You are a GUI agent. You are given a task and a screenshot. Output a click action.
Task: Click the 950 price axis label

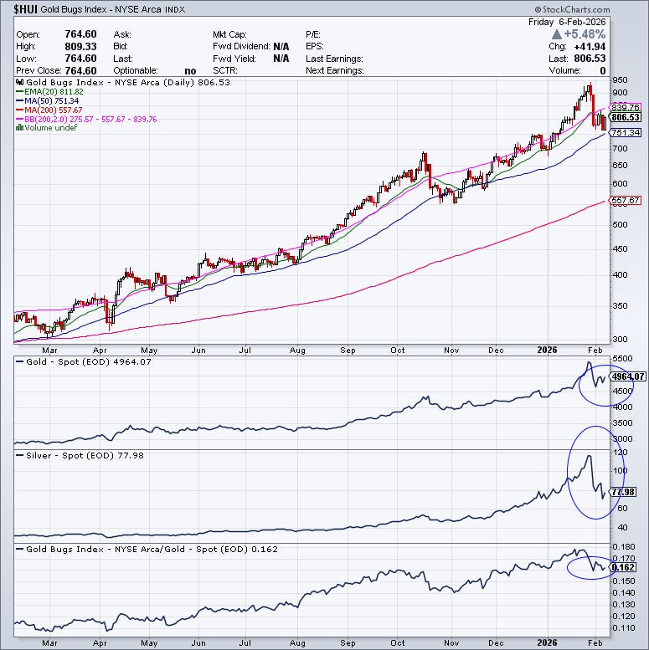(621, 80)
